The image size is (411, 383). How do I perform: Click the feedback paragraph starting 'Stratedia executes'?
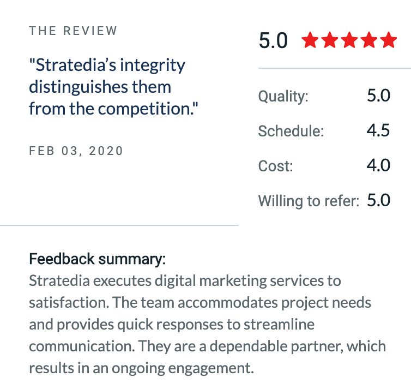[x=207, y=325]
